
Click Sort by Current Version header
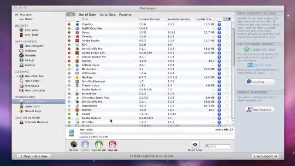click(149, 19)
